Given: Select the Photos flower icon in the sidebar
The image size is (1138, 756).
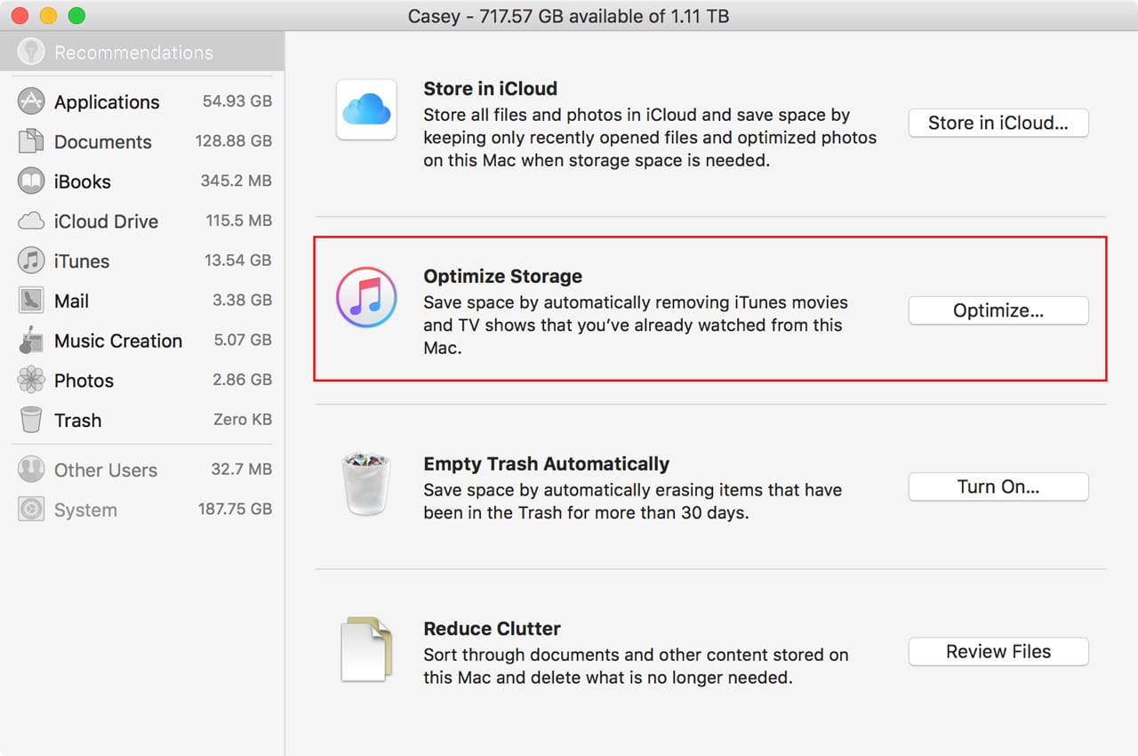Looking at the screenshot, I should [31, 381].
